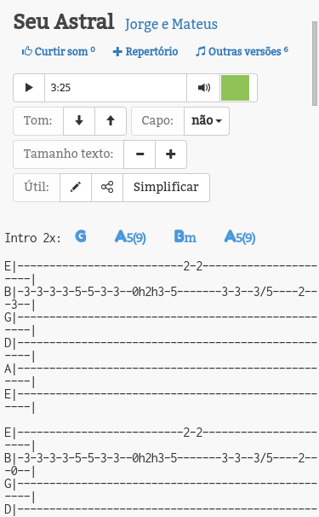Play the song audio
The height and width of the screenshot is (517, 319).
click(29, 88)
